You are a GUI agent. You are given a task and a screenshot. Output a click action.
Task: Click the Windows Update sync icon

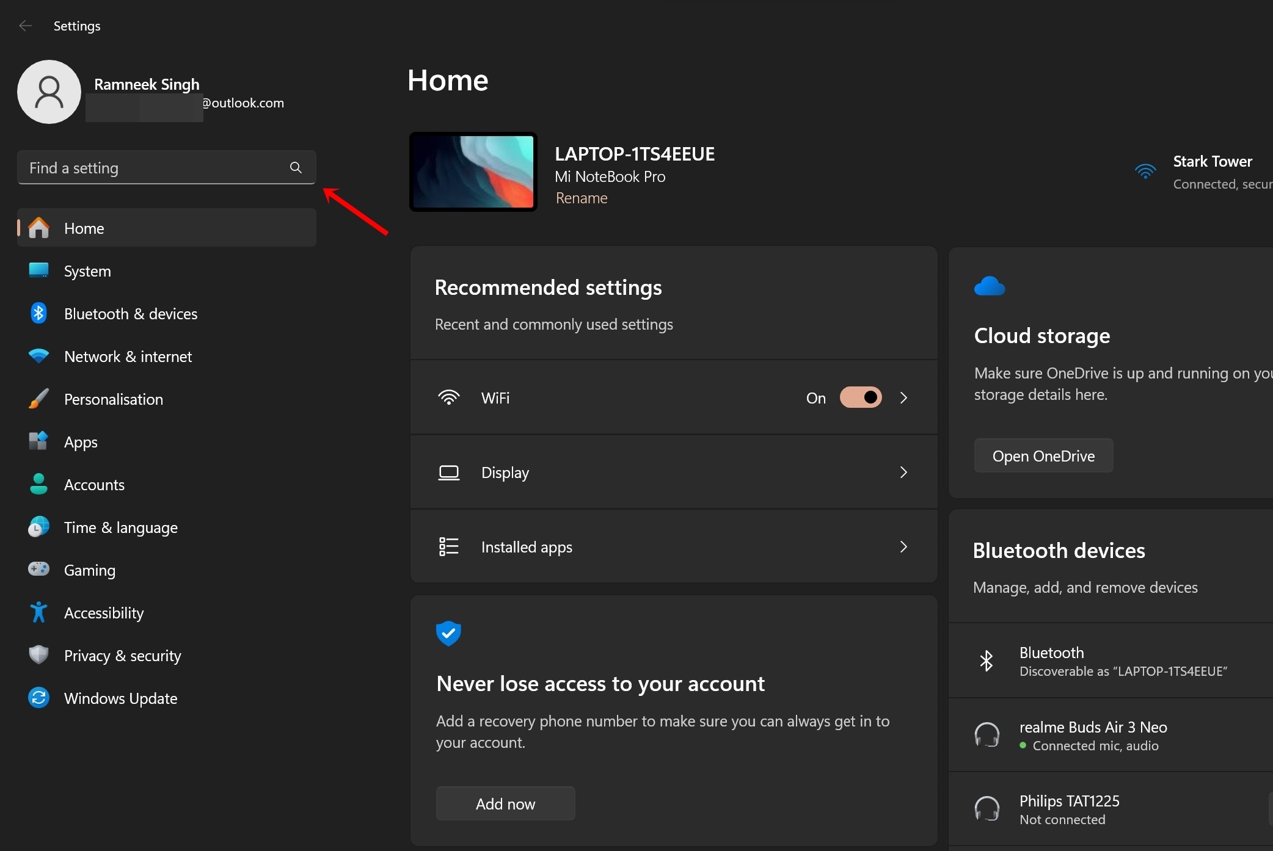click(x=39, y=698)
